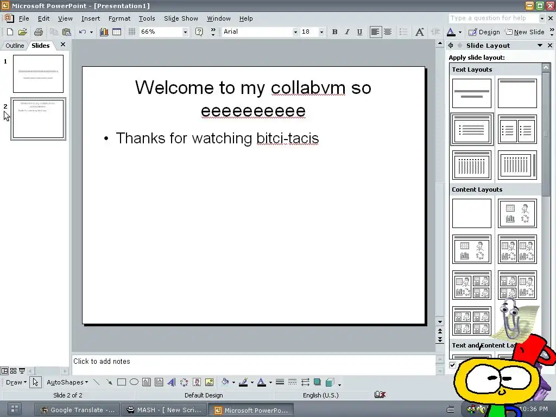Open the font size 18 dropdown
Screen dimensions: 556x417
[321, 32]
